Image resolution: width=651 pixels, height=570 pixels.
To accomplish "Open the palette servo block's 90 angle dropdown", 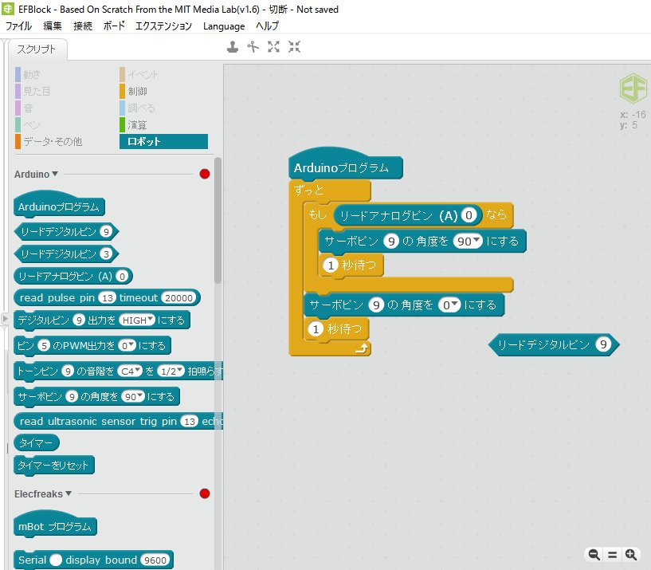I will 133,397.
